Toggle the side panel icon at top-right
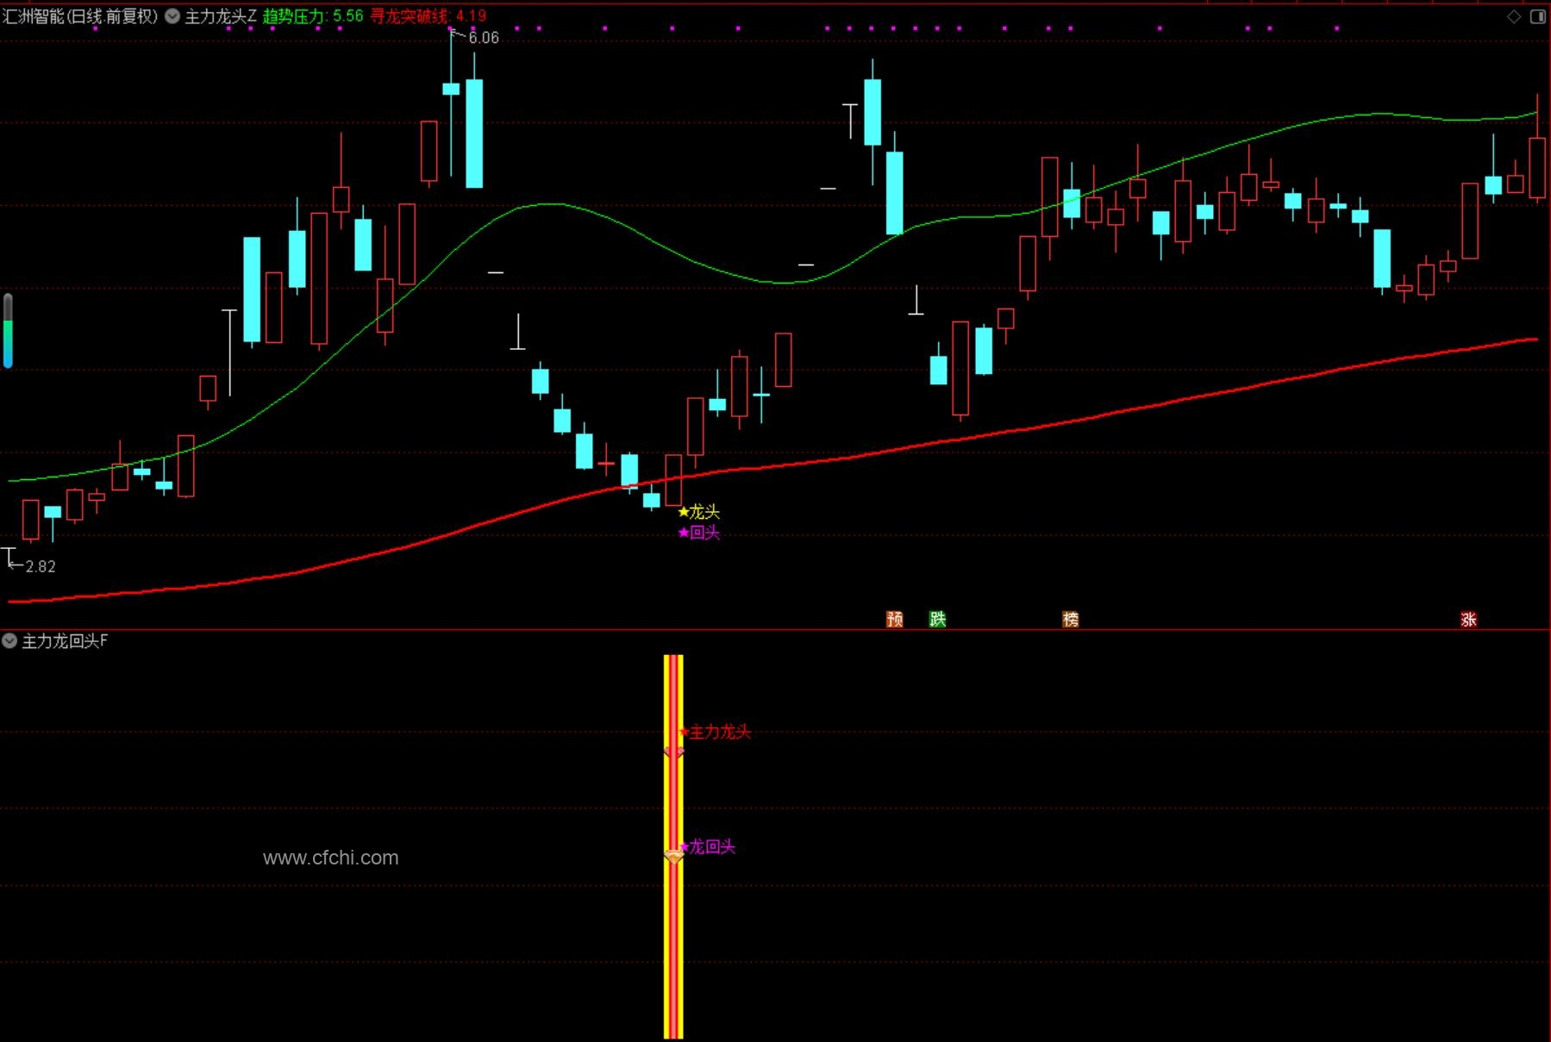 point(1538,16)
